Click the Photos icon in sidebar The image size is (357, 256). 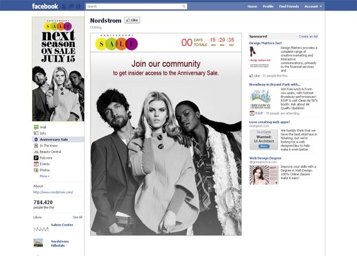coord(36,170)
